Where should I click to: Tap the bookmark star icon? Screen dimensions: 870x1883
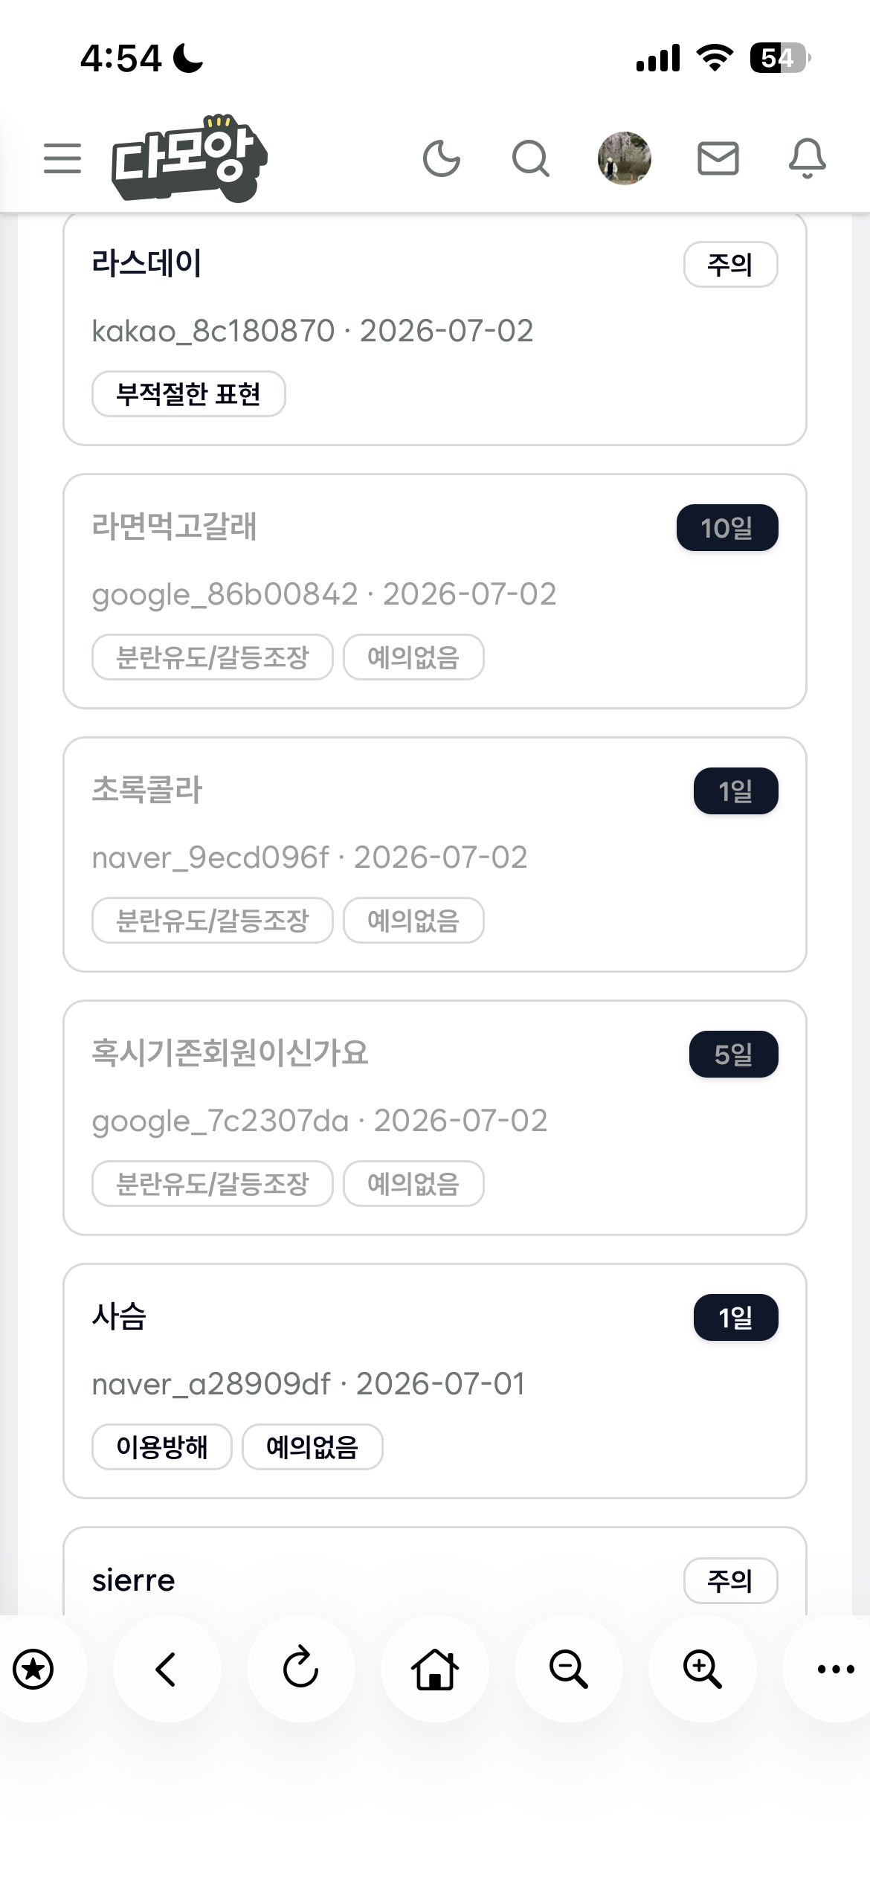click(33, 1669)
